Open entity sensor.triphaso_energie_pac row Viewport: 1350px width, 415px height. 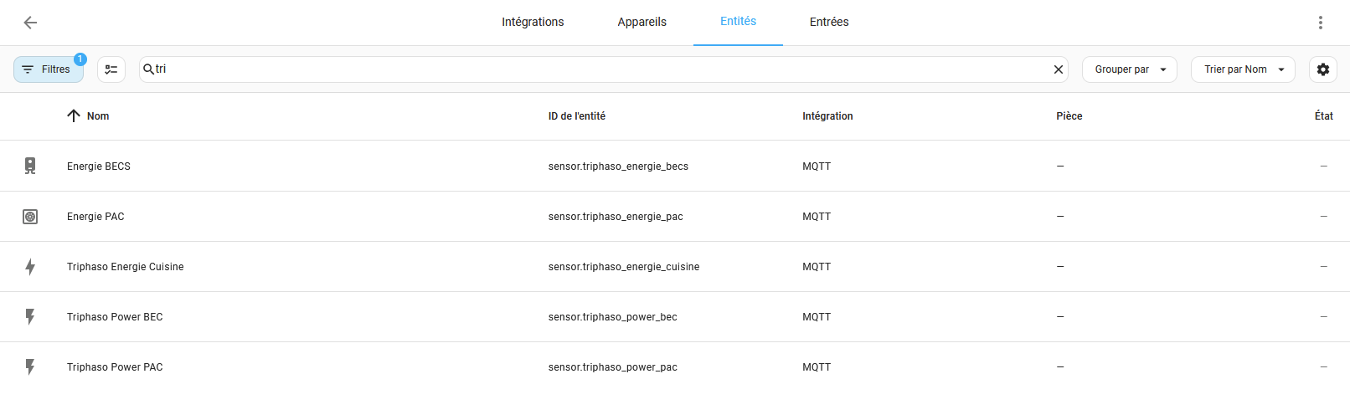point(616,217)
